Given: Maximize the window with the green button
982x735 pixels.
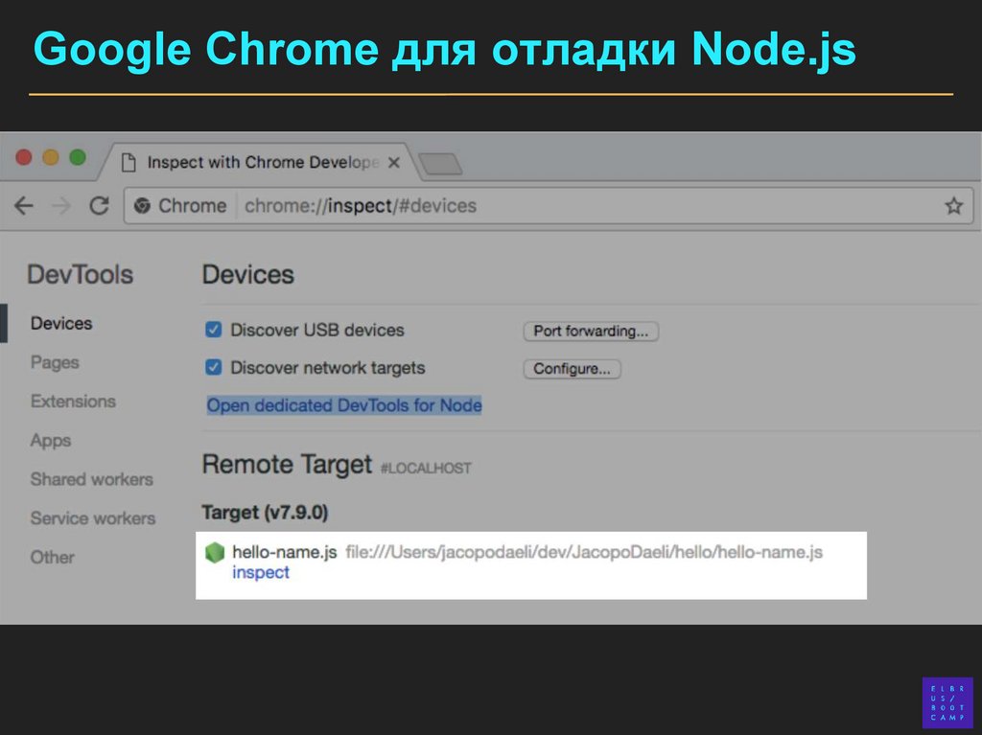Looking at the screenshot, I should [x=78, y=157].
